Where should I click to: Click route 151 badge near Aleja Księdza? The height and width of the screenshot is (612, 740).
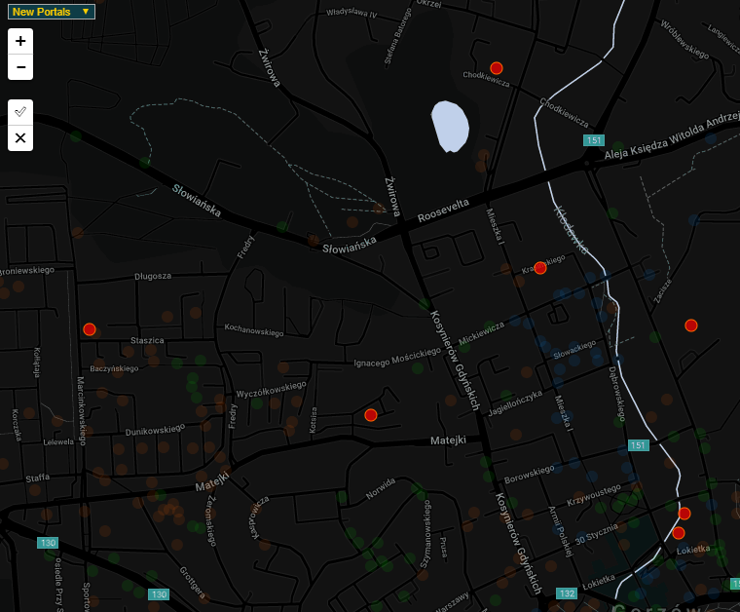594,140
